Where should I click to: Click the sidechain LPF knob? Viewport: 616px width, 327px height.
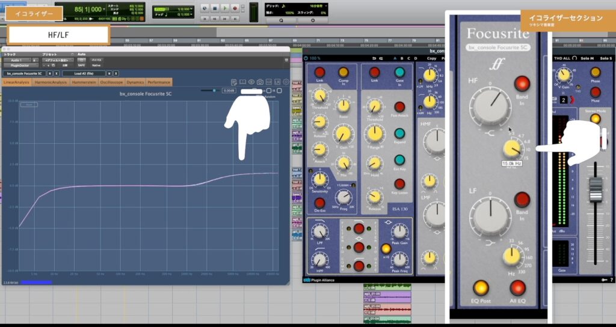(320, 231)
